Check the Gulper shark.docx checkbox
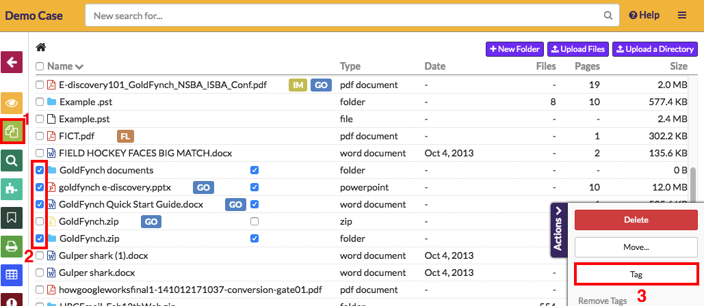Image resolution: width=704 pixels, height=306 pixels. [x=40, y=273]
